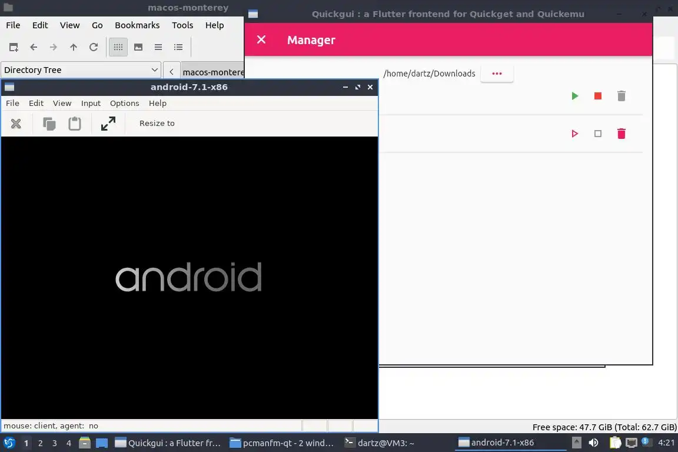Open the file manager Help menu
Image resolution: width=678 pixels, height=452 pixels.
tap(214, 25)
